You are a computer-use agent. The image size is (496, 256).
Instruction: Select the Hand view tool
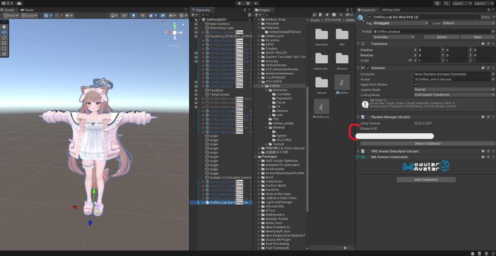point(4,27)
